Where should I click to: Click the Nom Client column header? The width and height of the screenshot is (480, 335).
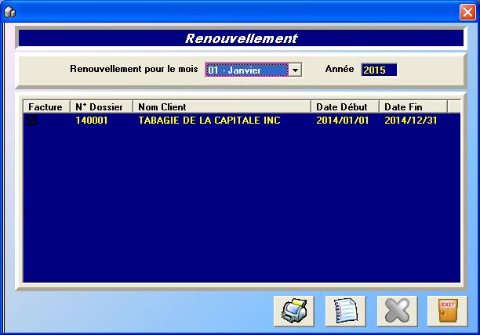[222, 106]
